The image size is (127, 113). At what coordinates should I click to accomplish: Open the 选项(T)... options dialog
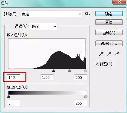[x=109, y=43]
